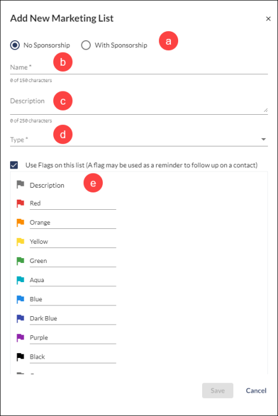Click the red flag icon
Screen dimensions: 278x416
20,203
